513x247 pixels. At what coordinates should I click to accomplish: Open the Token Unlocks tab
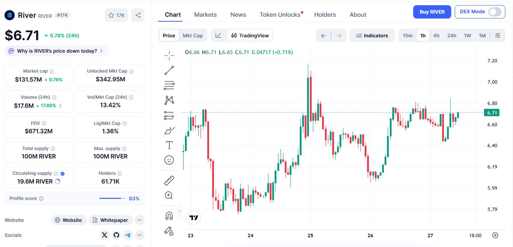[280, 15]
